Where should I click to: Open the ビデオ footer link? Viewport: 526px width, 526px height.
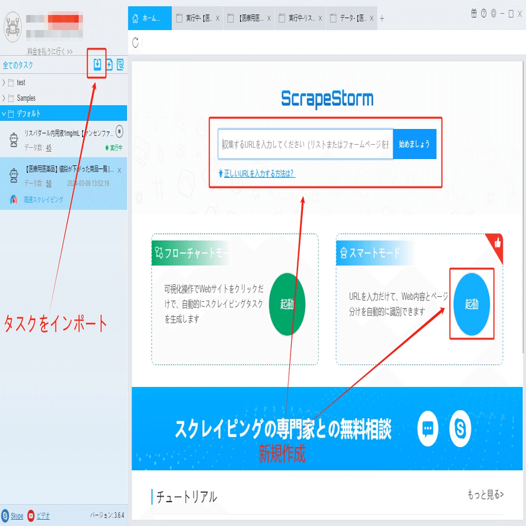pos(43,515)
